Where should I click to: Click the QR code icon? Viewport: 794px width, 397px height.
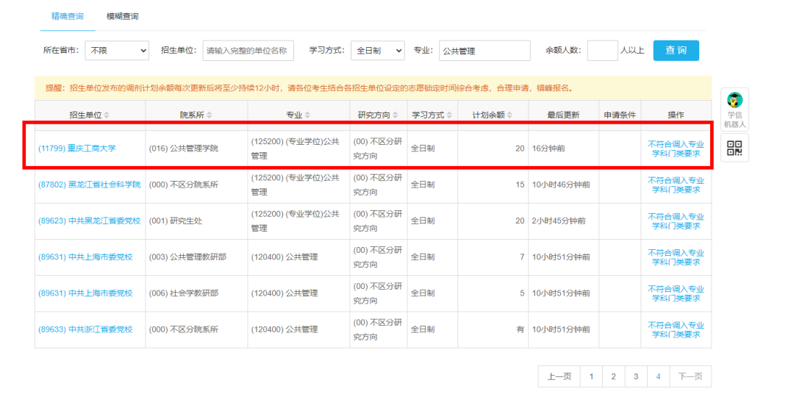[x=734, y=148]
